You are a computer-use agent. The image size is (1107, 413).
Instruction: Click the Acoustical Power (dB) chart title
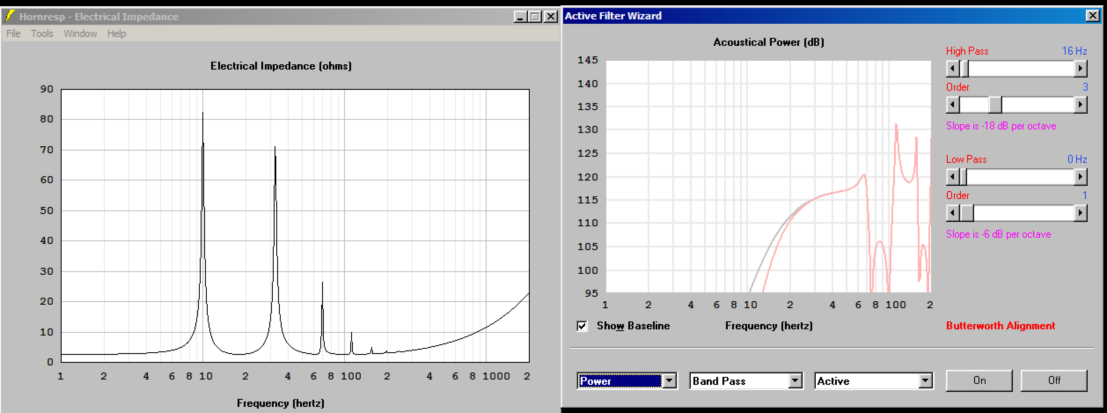click(769, 42)
